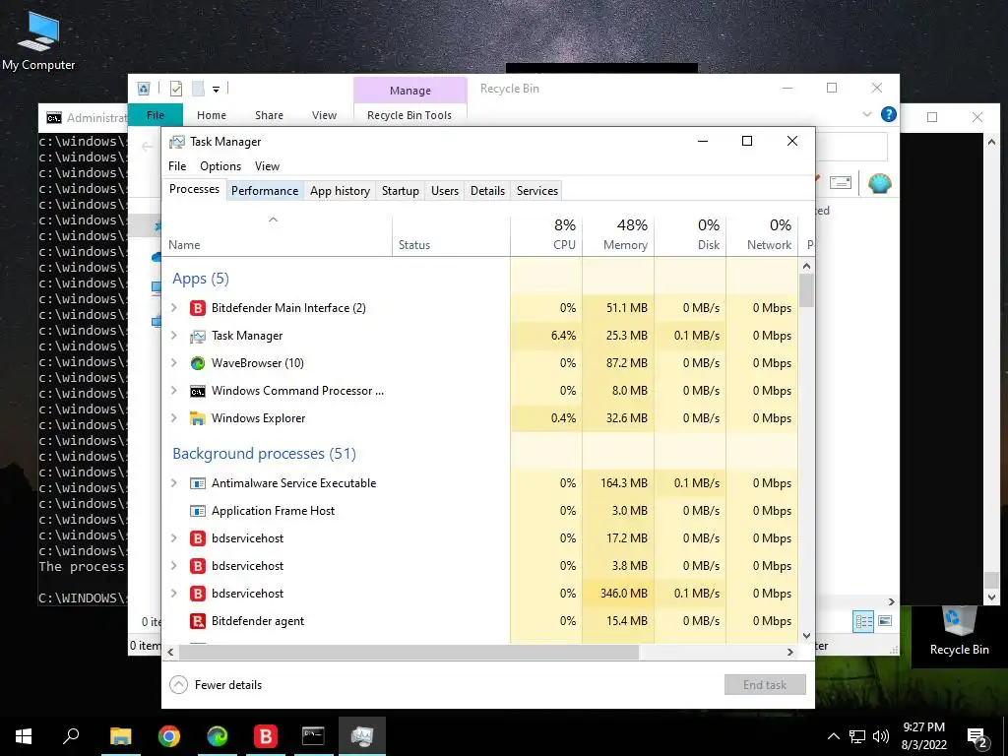The height and width of the screenshot is (756, 1008).
Task: Click the Bitdefender Main Interface process icon
Action: (x=197, y=308)
